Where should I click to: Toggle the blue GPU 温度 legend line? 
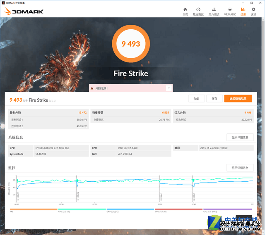(x=130, y=209)
